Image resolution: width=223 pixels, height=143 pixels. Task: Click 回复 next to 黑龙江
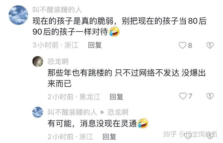pyautogui.click(x=116, y=97)
